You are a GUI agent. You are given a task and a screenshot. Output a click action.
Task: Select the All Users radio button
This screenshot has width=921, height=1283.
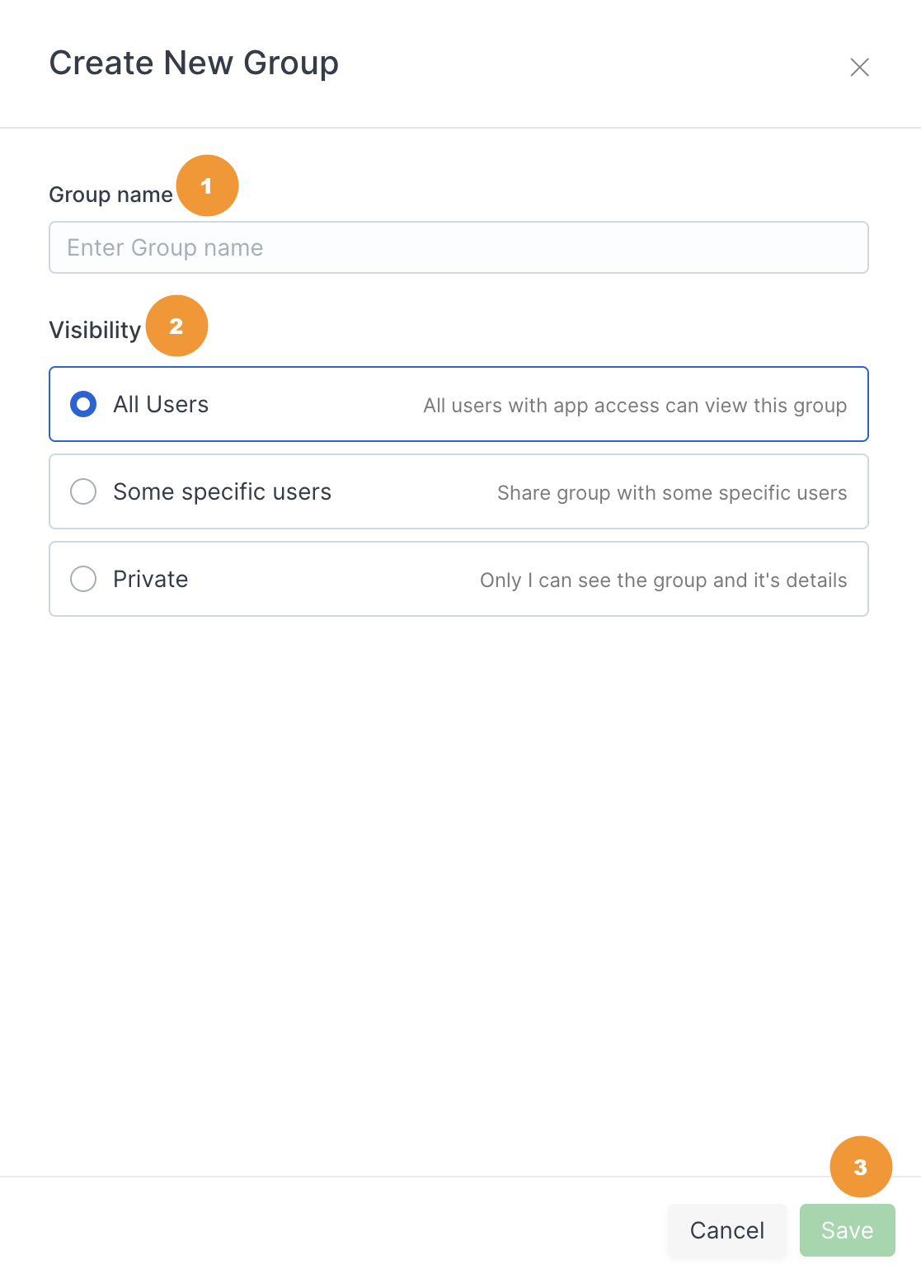(83, 404)
